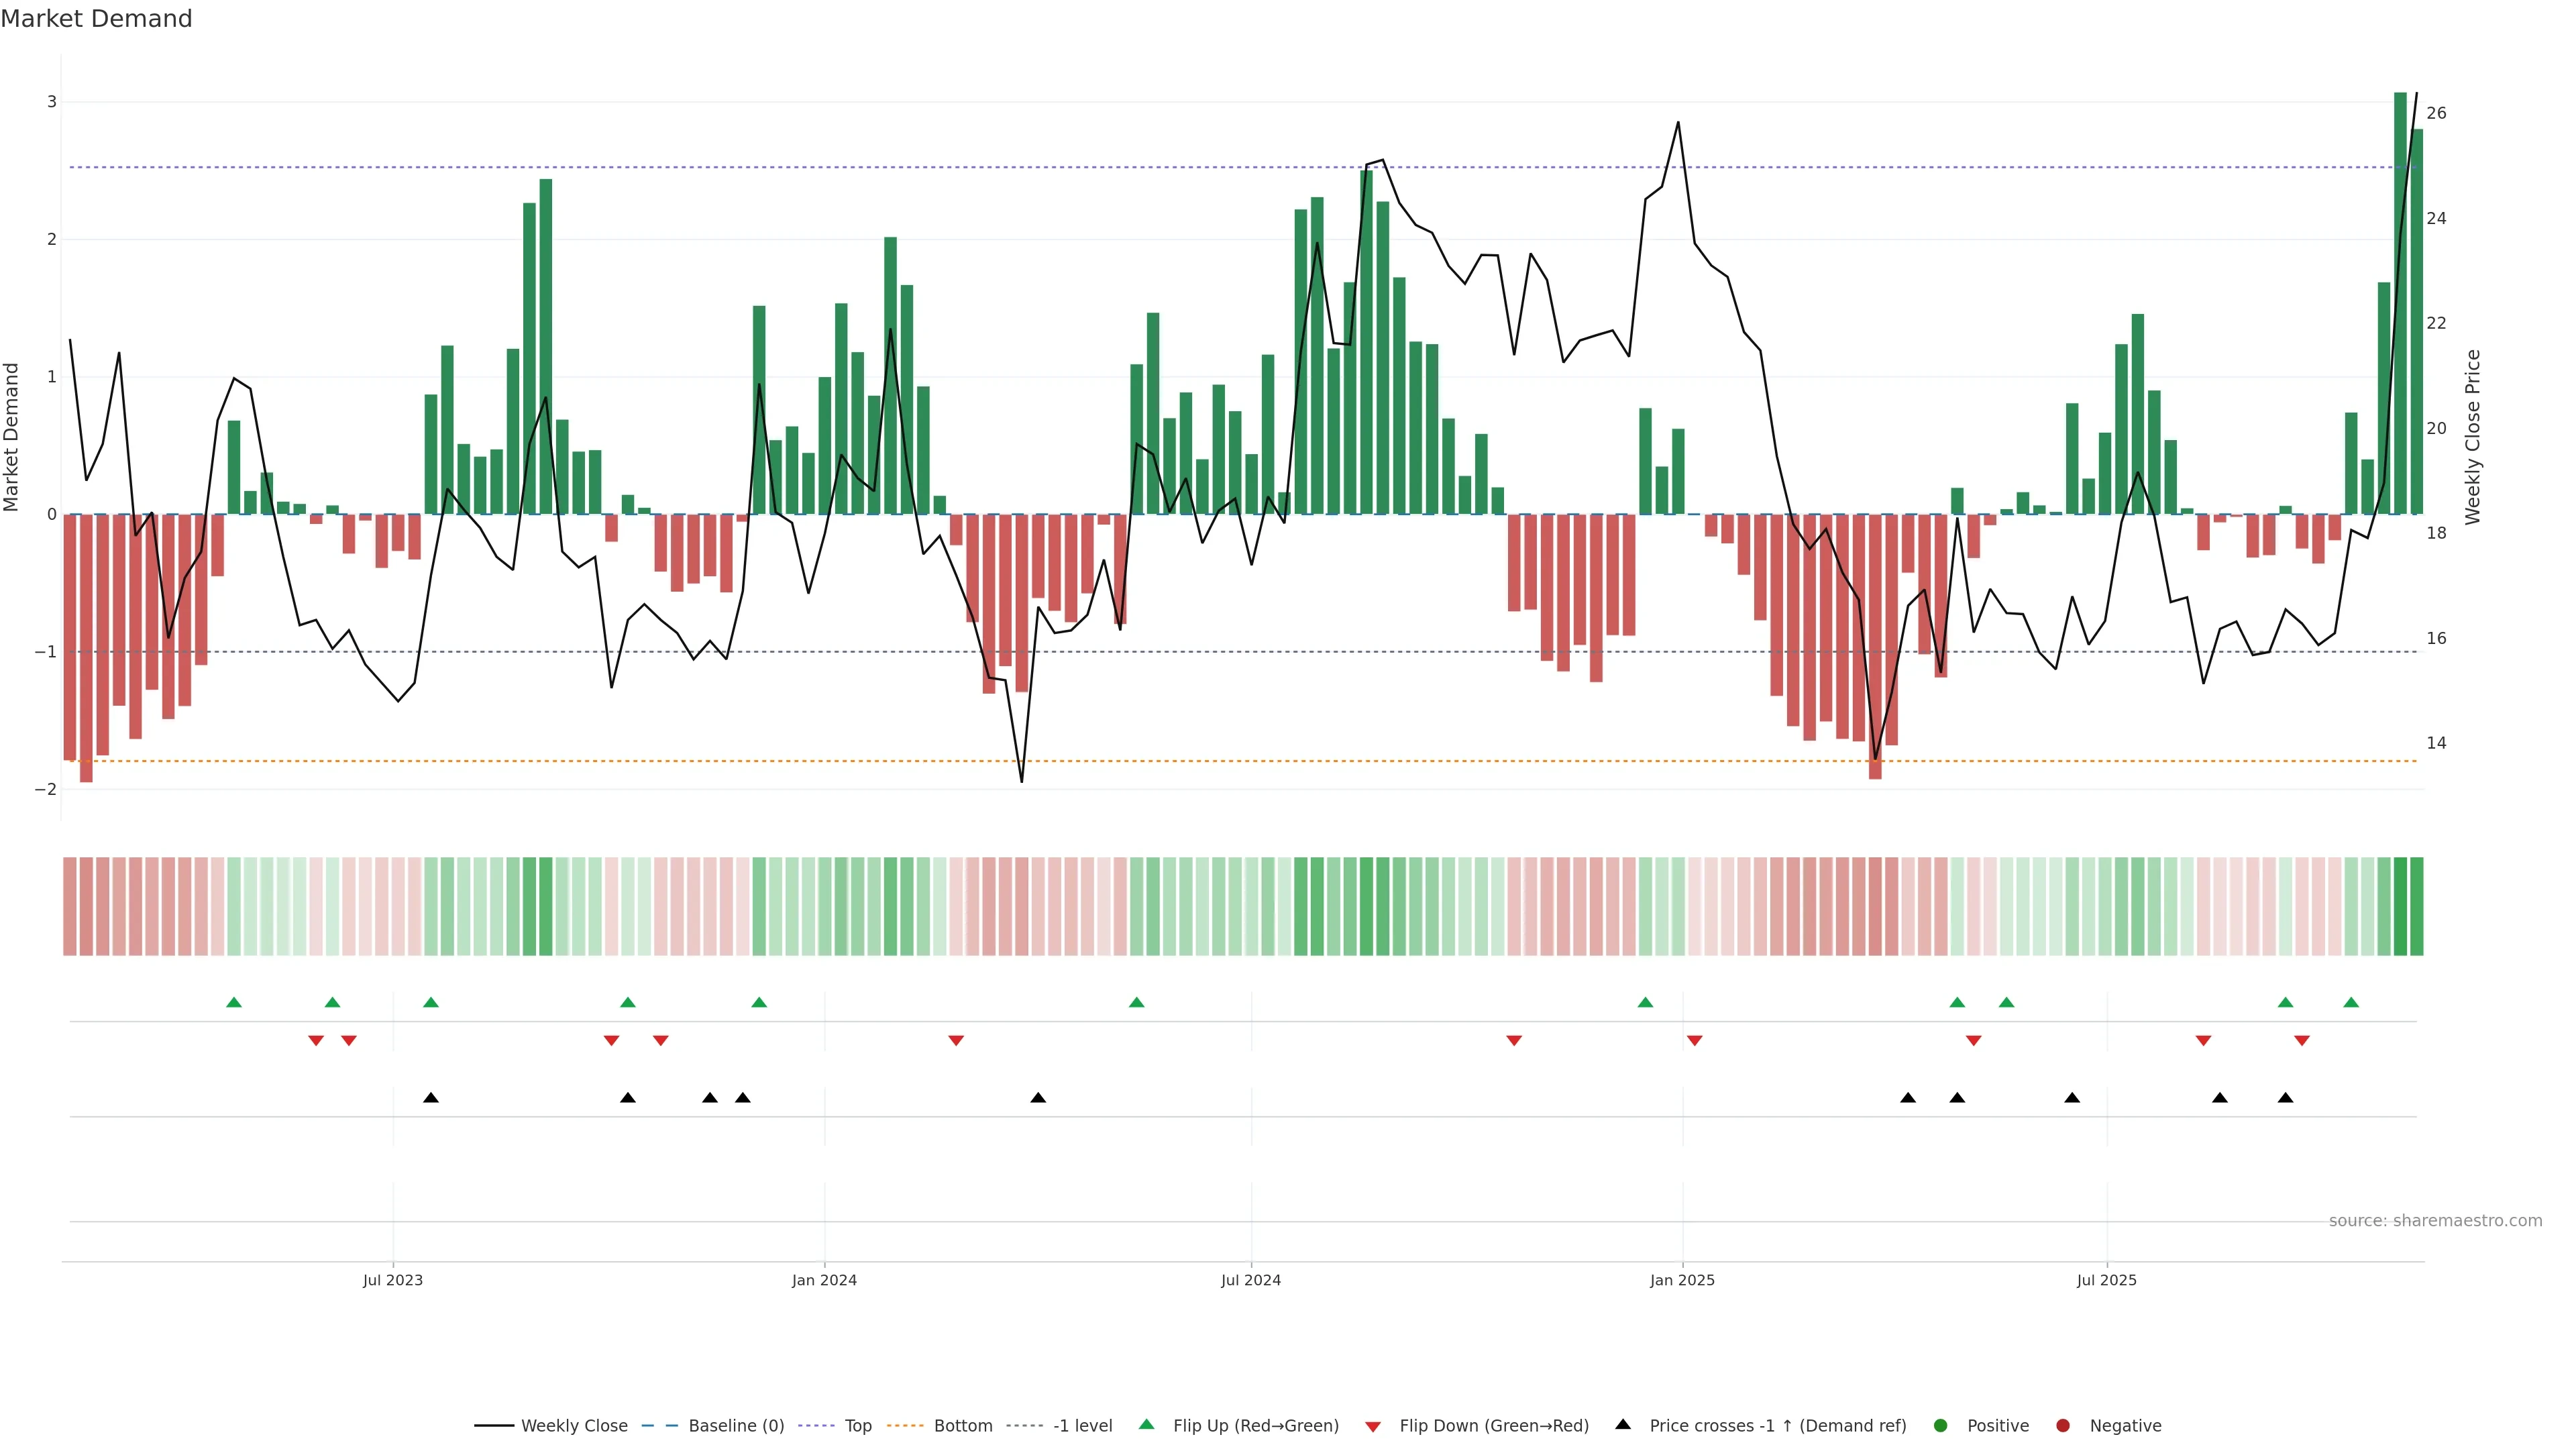Click the green Flip Up legend triangle
The height and width of the screenshot is (1449, 2576).
click(1146, 1424)
